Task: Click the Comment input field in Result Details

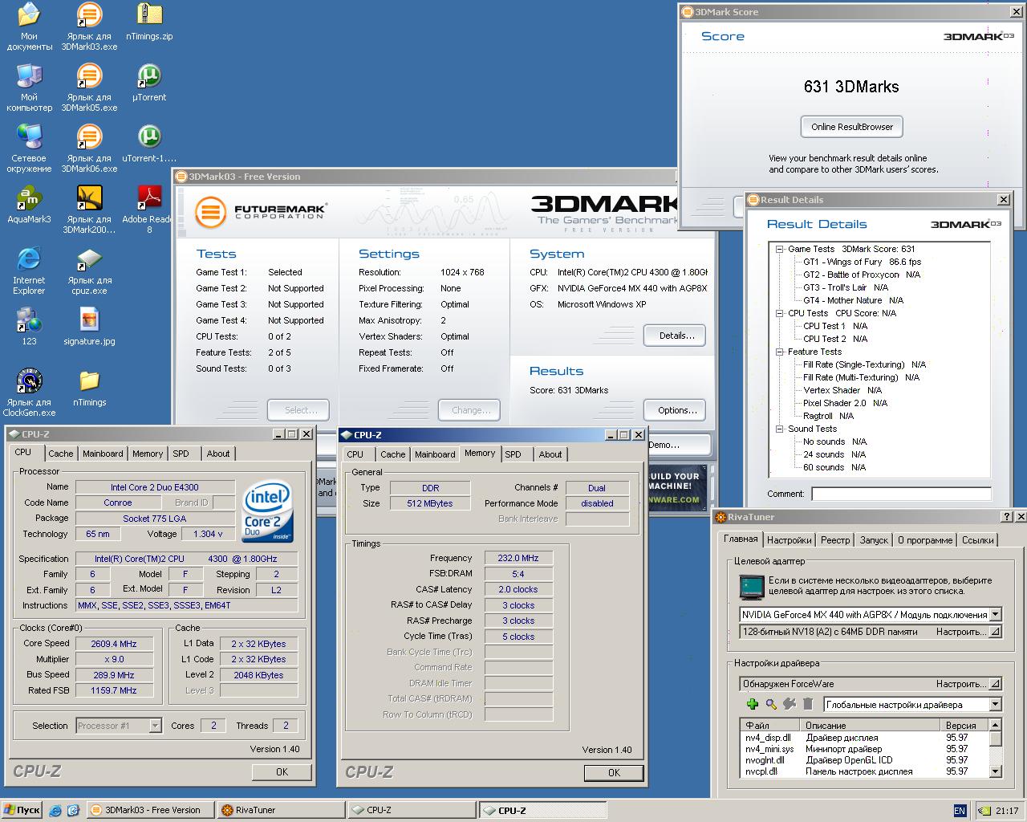Action: click(x=901, y=494)
